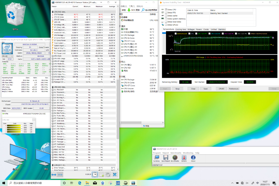
Task: Switch to the Cooling Fans tab
Action: pyautogui.click(x=181, y=29)
